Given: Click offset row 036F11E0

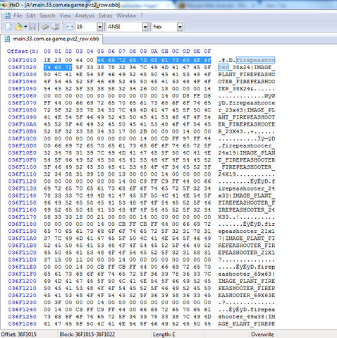Looking at the screenshot, I should pyautogui.click(x=22, y=267).
